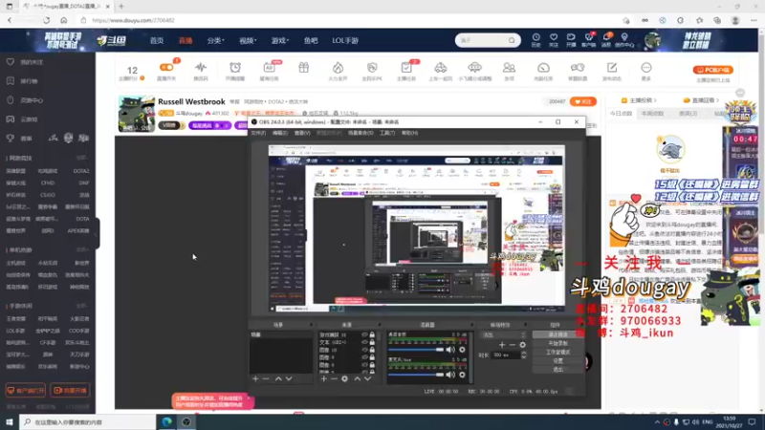Viewport: 765px width, 430px height.
Task: Click the start streaming camera icon in header
Action: tap(571, 37)
